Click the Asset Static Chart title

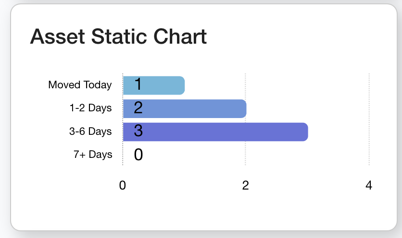[118, 37]
